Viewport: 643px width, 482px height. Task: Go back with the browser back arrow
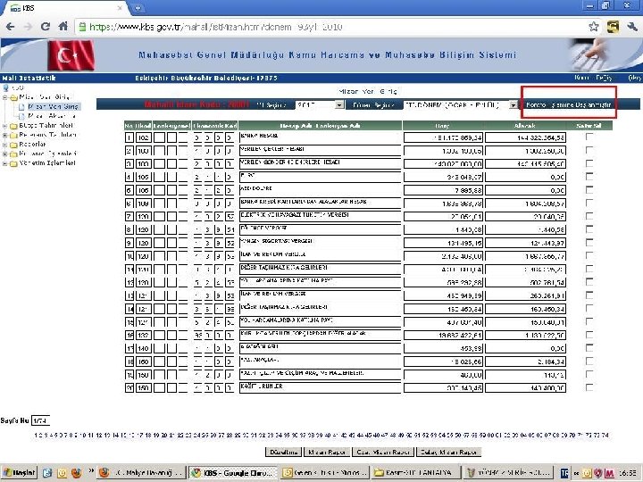[10, 27]
